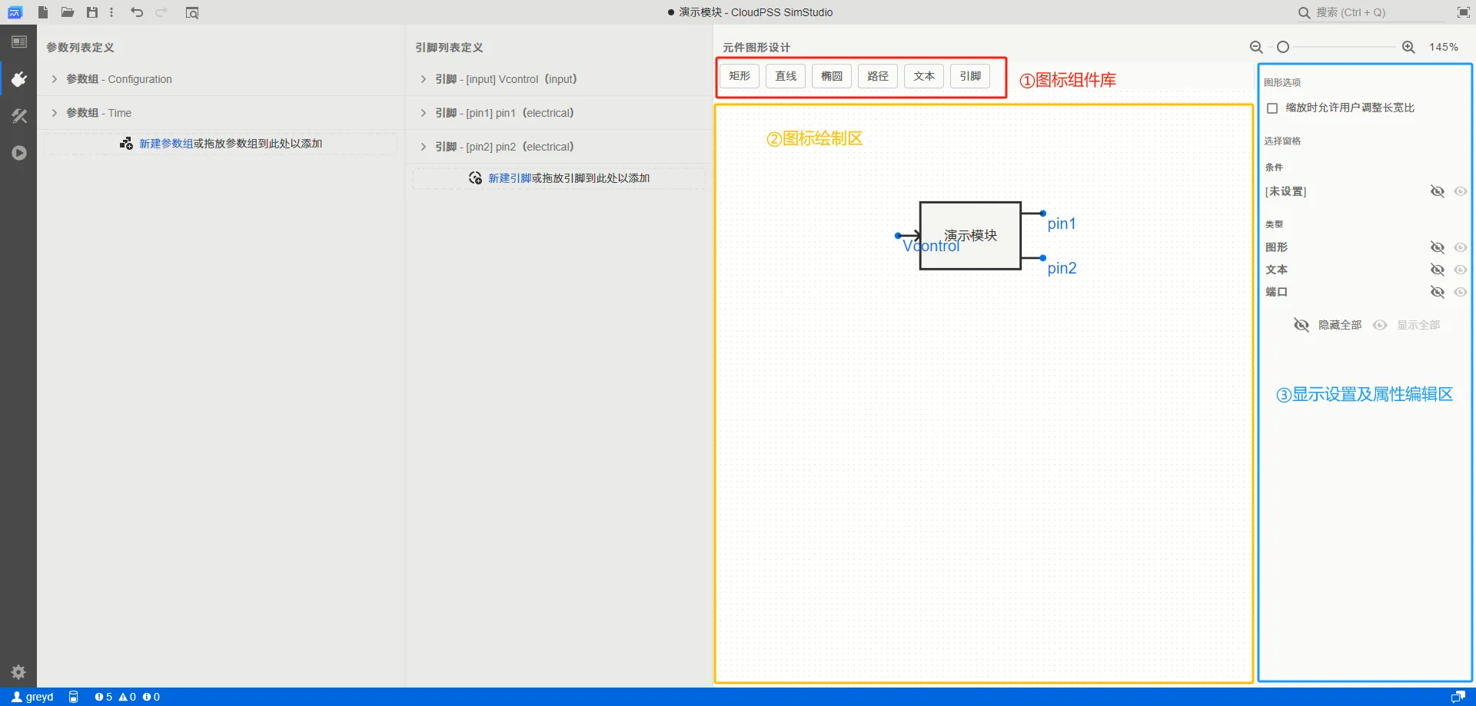Click the 引脚列表定义 panel heading

(x=449, y=48)
